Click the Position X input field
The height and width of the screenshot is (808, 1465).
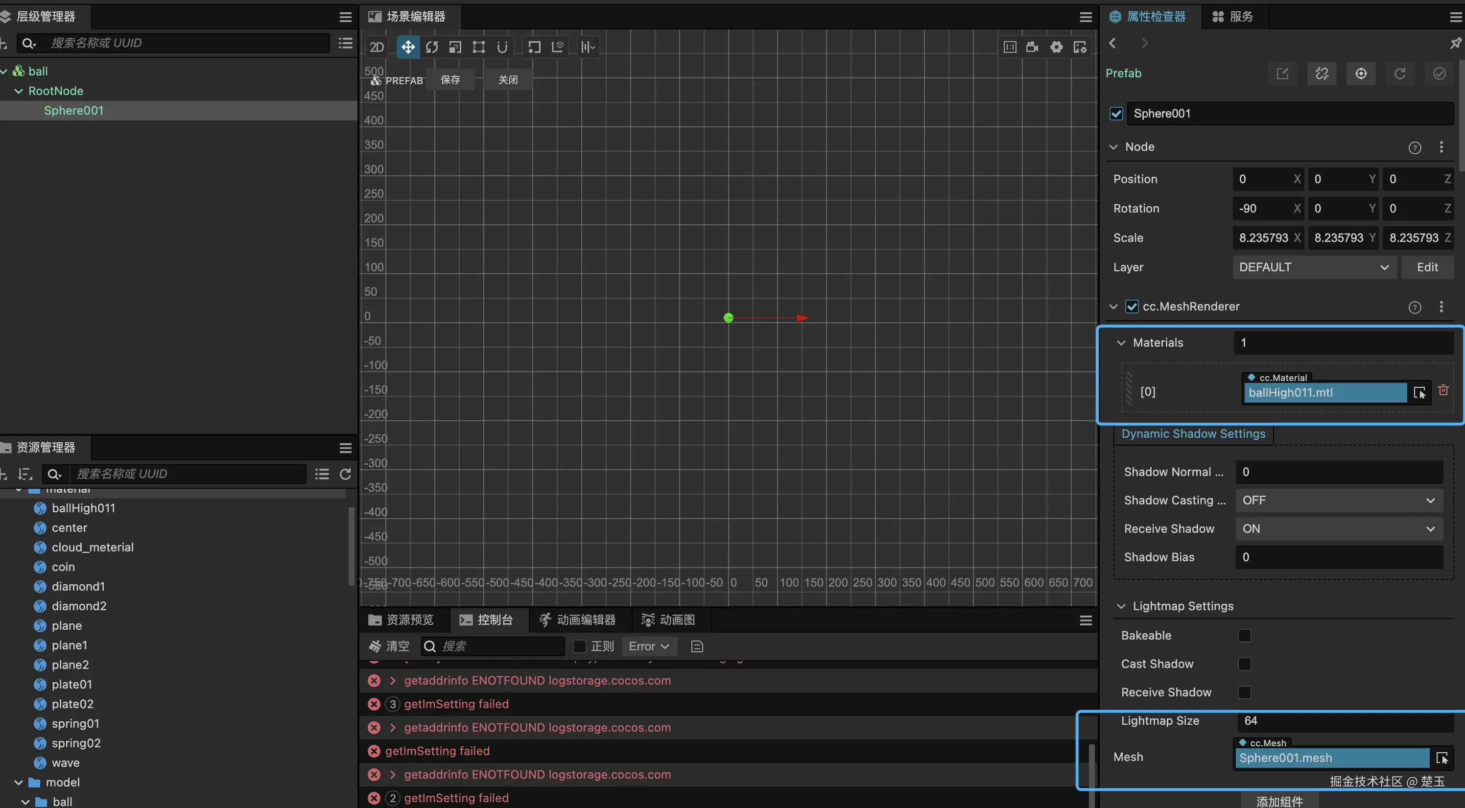tap(1263, 179)
